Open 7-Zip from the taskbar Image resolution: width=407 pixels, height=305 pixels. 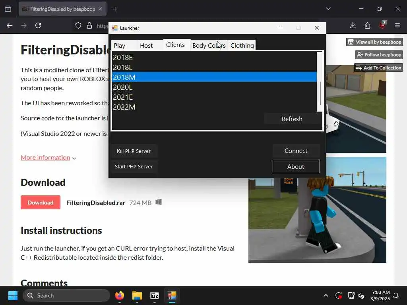pyautogui.click(x=155, y=295)
